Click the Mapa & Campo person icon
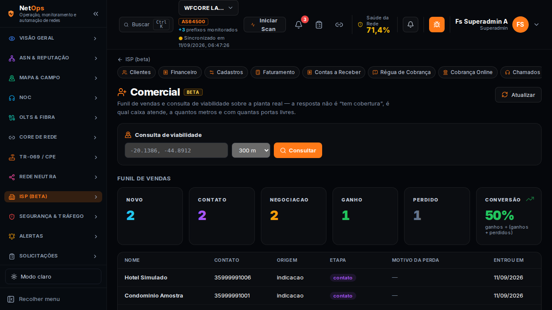This screenshot has width=552, height=310. [x=12, y=78]
